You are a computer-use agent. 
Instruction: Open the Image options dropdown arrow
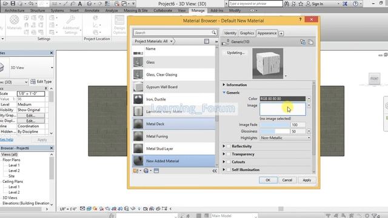click(x=309, y=105)
